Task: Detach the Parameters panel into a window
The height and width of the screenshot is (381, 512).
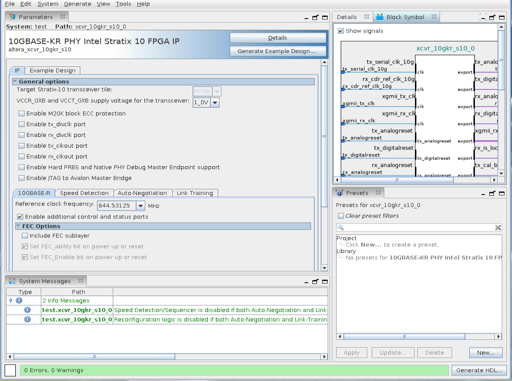Action: coord(315,17)
